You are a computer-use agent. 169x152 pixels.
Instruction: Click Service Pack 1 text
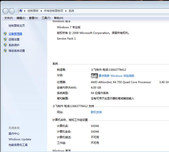click(66, 39)
